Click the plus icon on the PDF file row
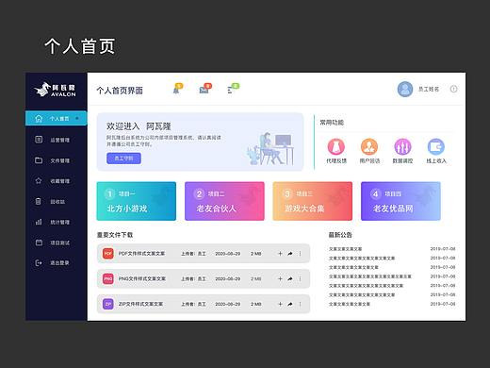490x368 pixels. click(x=280, y=254)
